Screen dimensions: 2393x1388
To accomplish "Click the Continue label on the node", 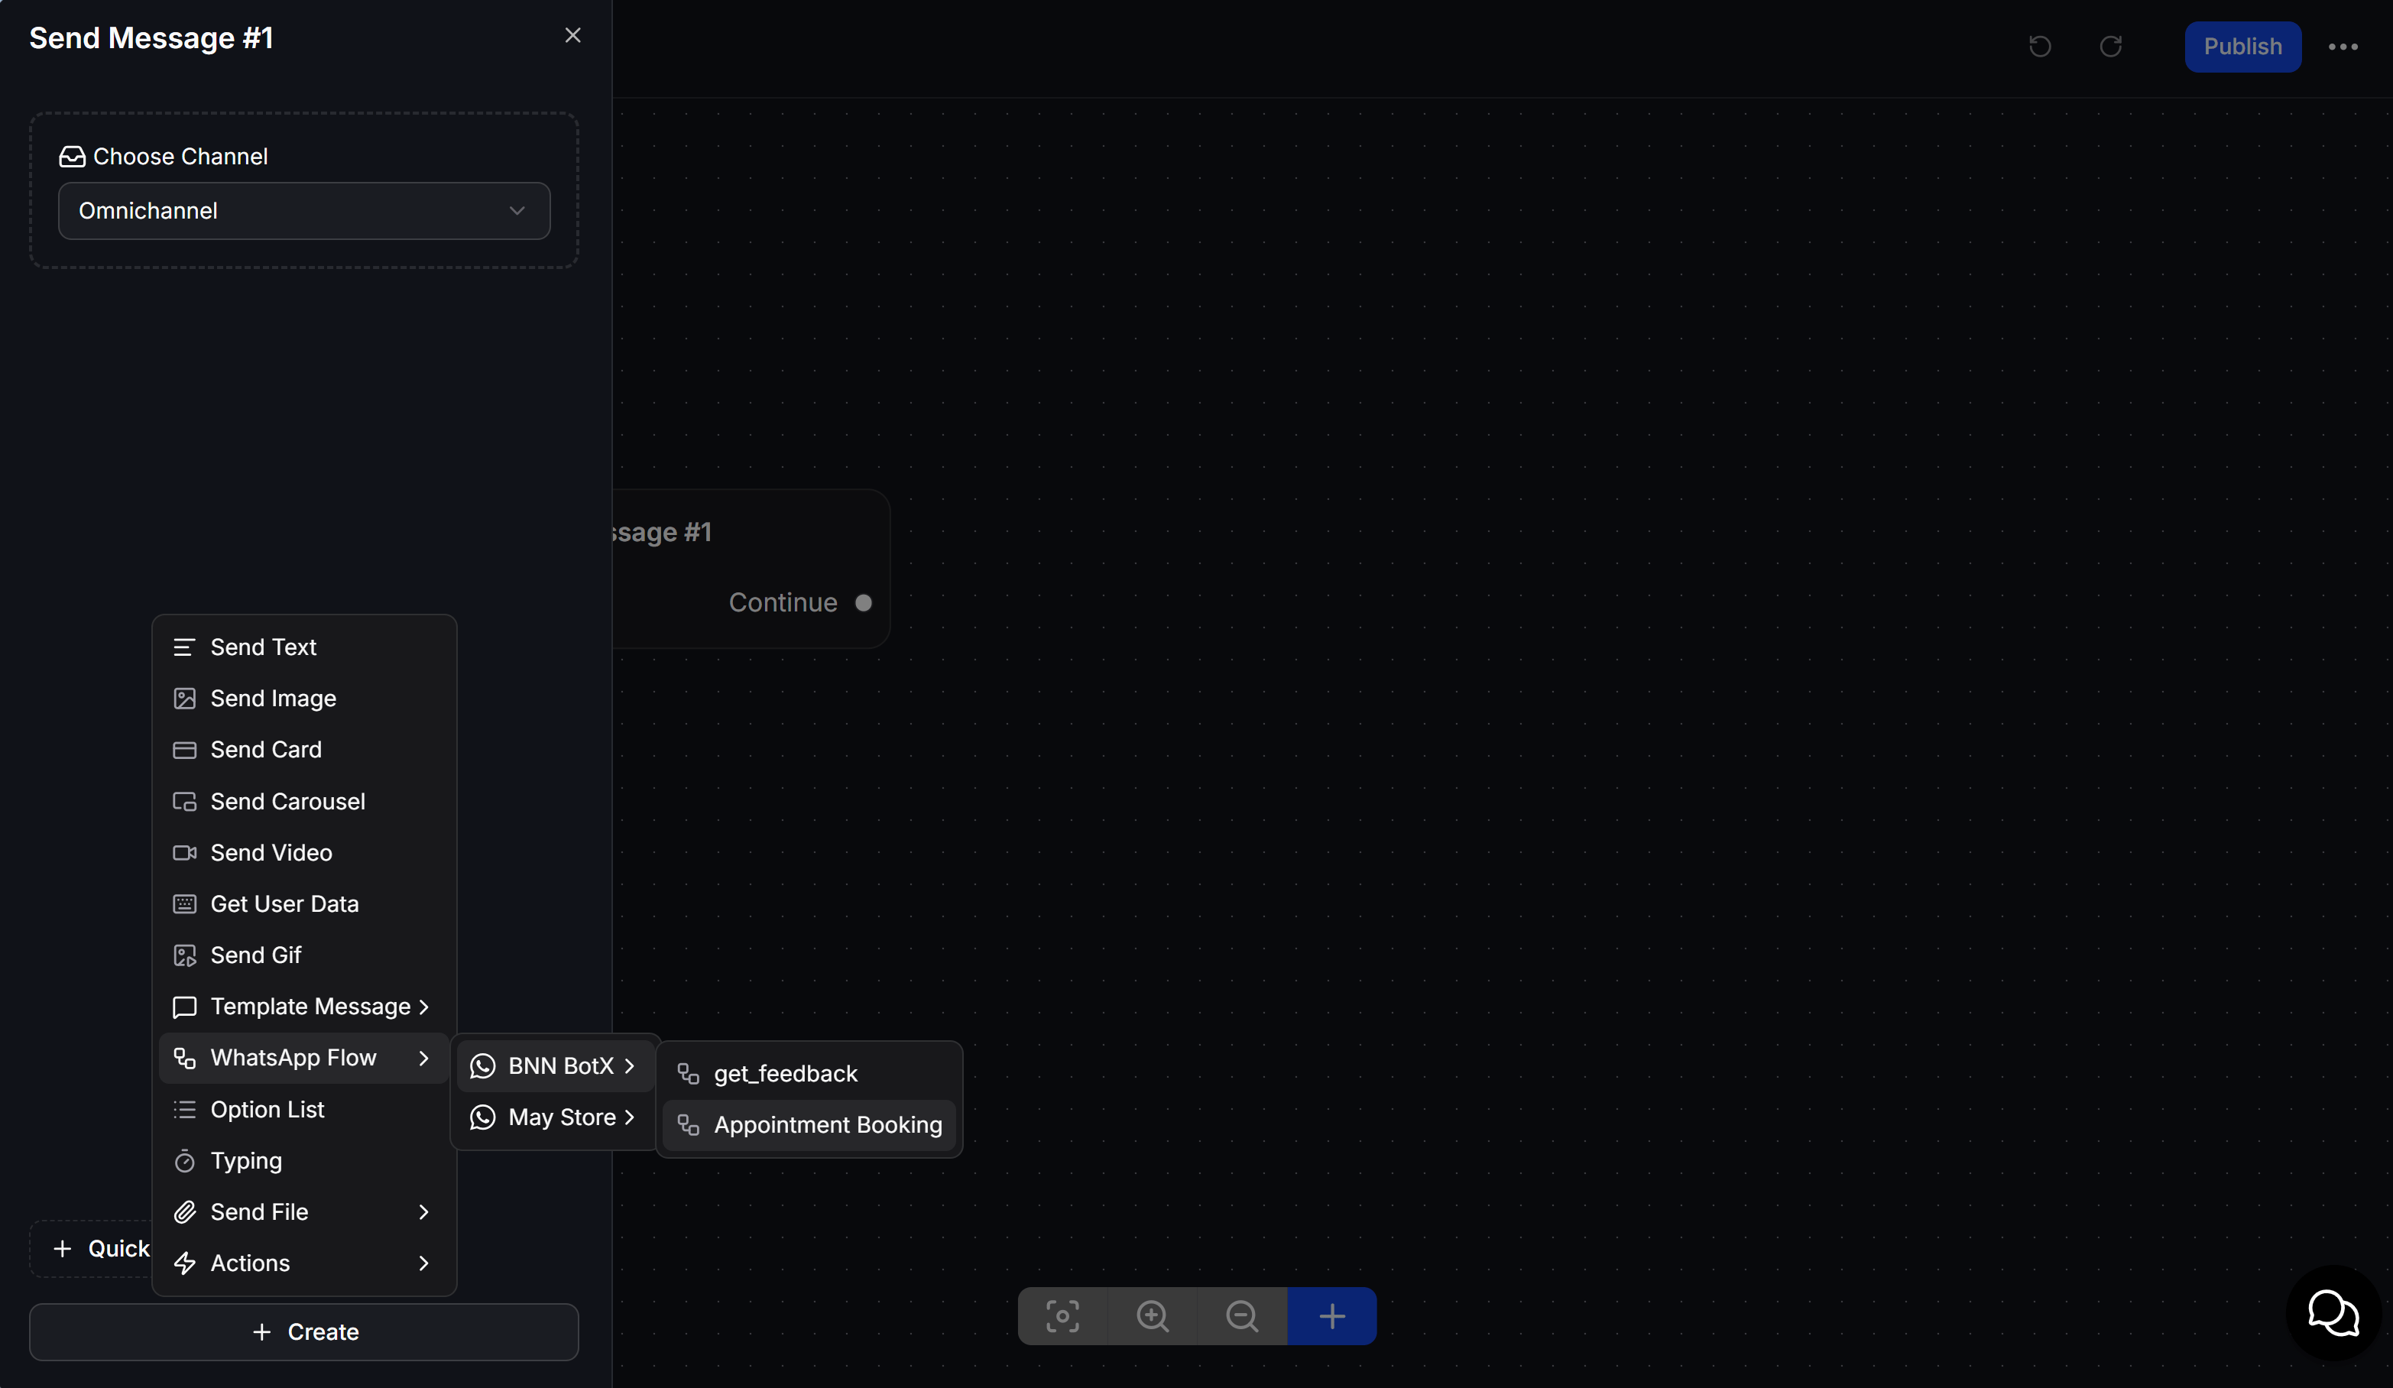I will click(783, 602).
